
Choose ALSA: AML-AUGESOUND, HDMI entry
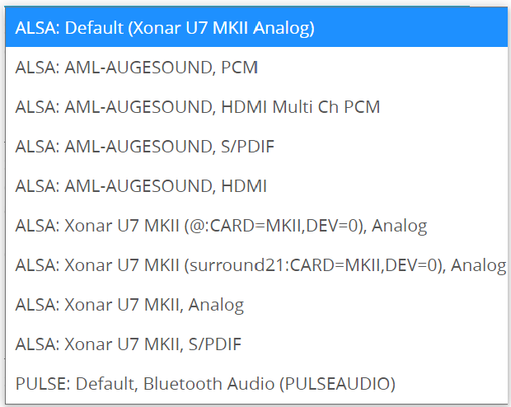click(141, 186)
